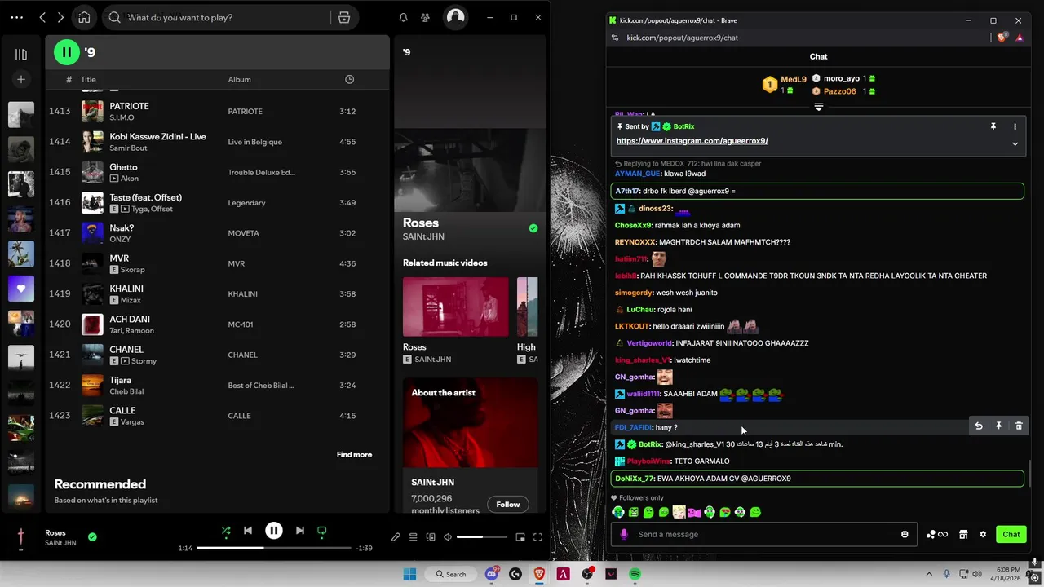Sort playlist by Title column header
Image resolution: width=1044 pixels, height=587 pixels.
pyautogui.click(x=88, y=79)
